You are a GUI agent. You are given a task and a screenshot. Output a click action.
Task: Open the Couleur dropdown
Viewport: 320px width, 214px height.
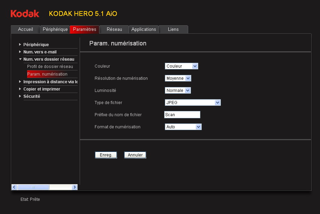pos(181,66)
